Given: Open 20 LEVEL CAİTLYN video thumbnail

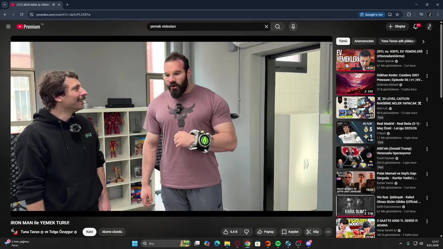Looking at the screenshot, I should 355,107.
